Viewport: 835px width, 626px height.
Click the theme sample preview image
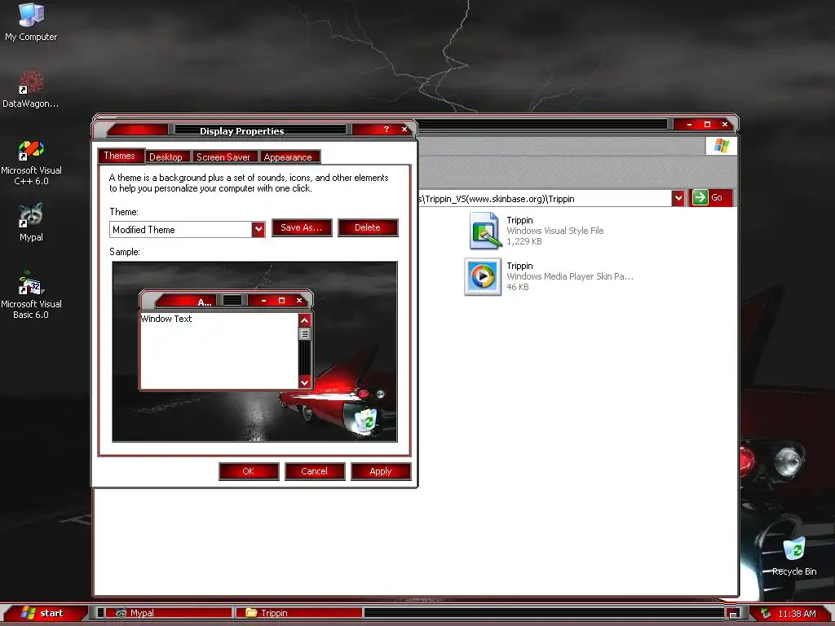[254, 351]
